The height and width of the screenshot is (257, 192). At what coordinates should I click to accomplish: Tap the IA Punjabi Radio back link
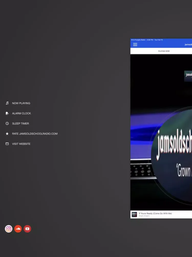(138, 40)
